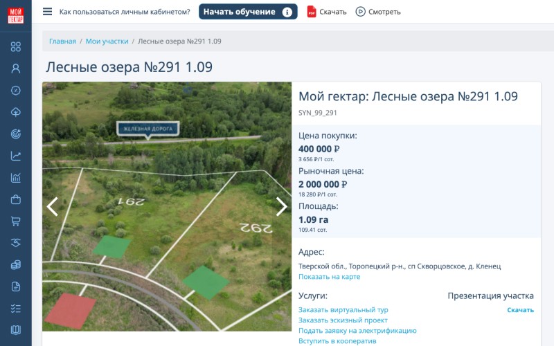Open the user profile icon in sidebar

click(15, 69)
